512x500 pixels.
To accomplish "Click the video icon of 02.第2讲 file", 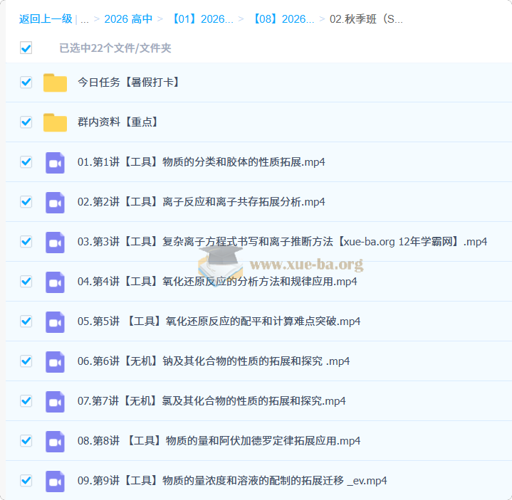I will (x=55, y=202).
